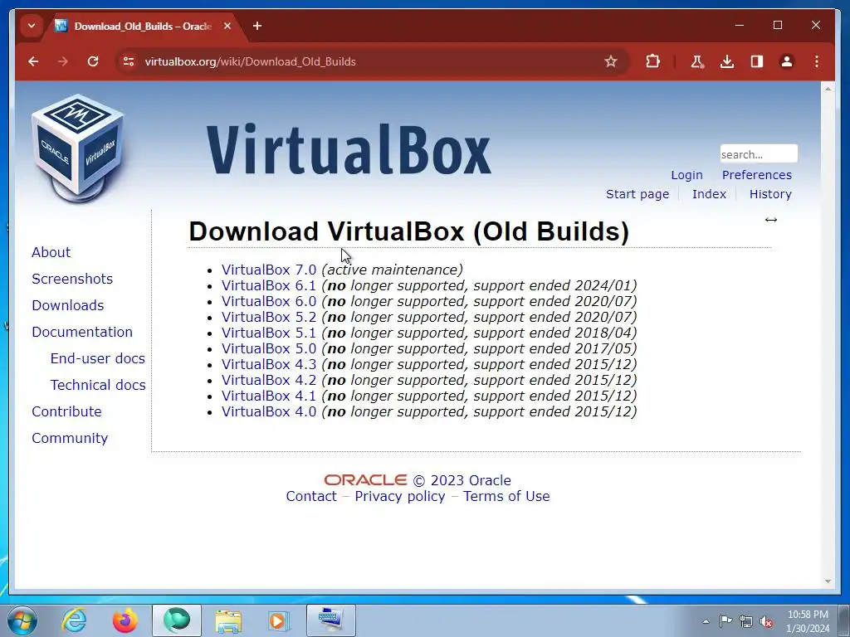Open the Login link
Viewport: 850px width, 637px height.
click(686, 175)
